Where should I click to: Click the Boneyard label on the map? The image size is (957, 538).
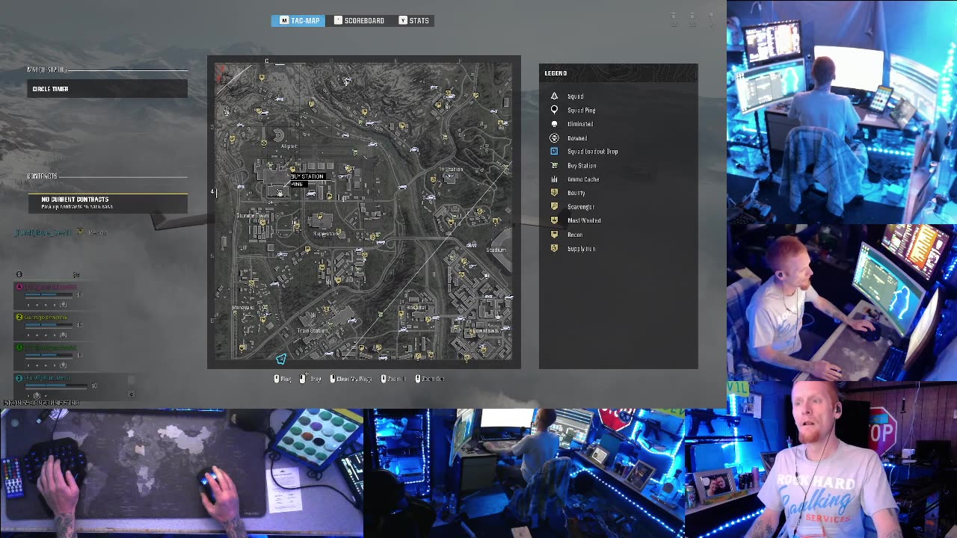(x=243, y=308)
